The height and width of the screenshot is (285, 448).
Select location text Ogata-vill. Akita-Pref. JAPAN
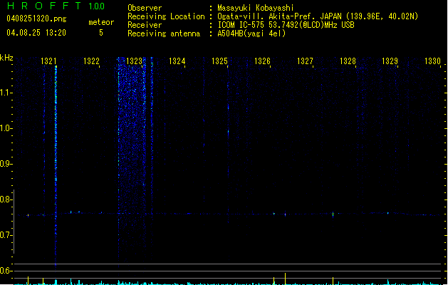coord(281,16)
